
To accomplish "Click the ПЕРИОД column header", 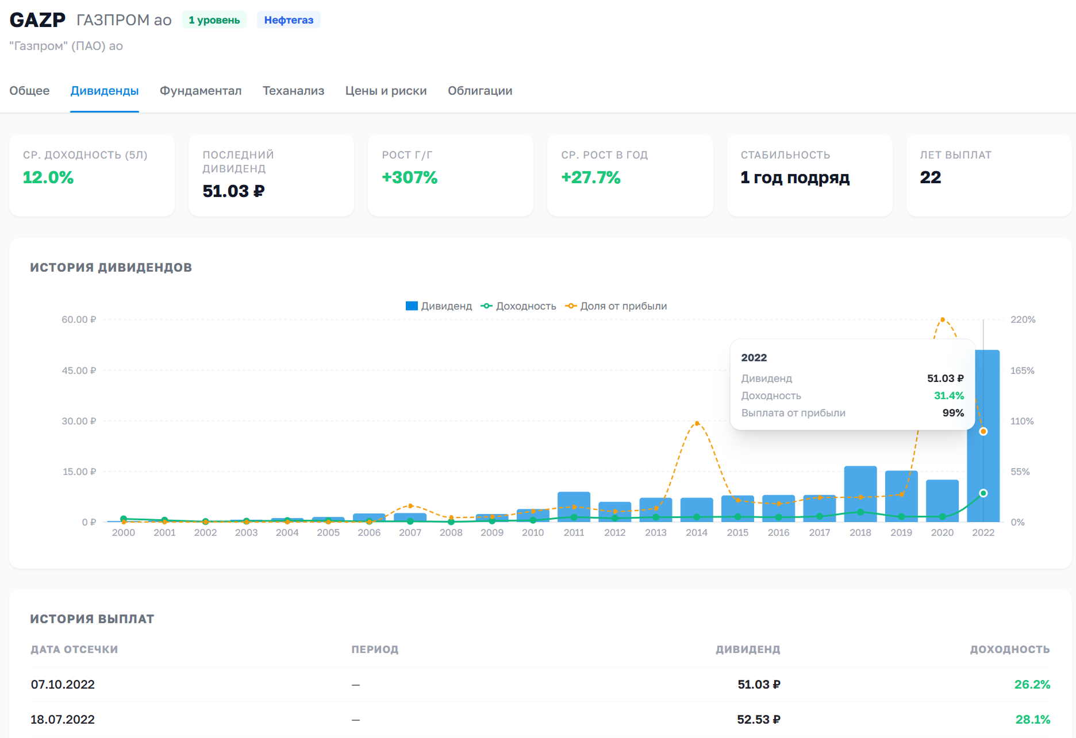I will pos(375,650).
